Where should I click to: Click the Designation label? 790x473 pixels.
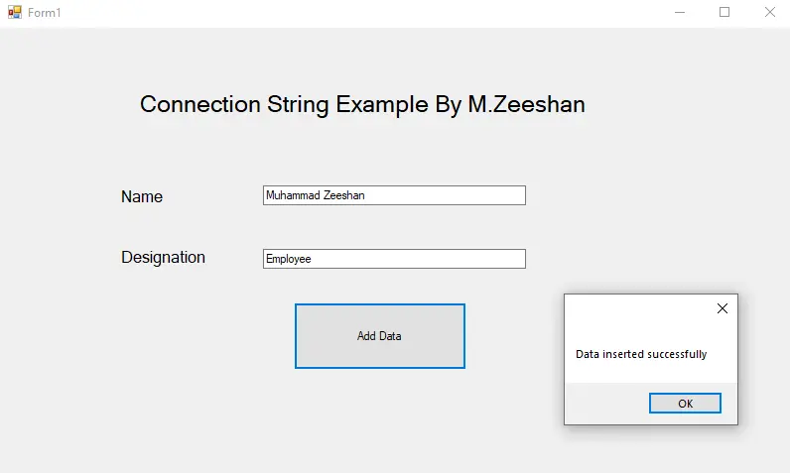coord(163,257)
